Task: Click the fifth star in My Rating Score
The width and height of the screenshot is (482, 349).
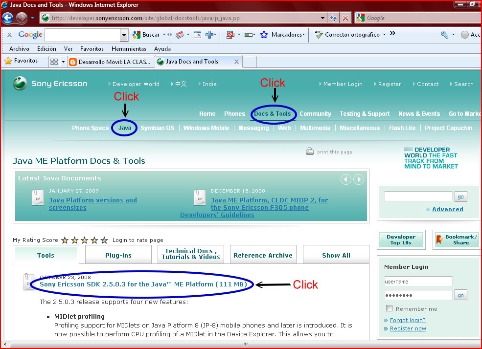Action: tap(104, 240)
